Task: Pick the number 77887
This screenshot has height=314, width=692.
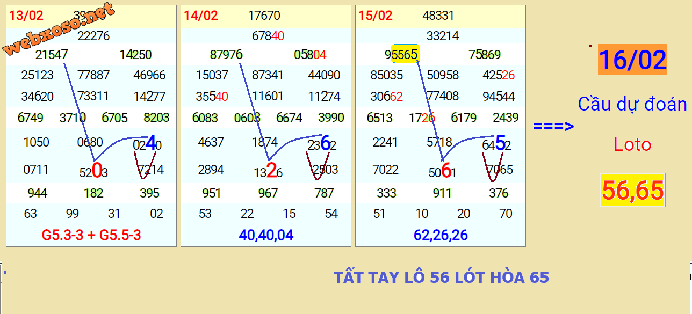Action: click(x=93, y=75)
